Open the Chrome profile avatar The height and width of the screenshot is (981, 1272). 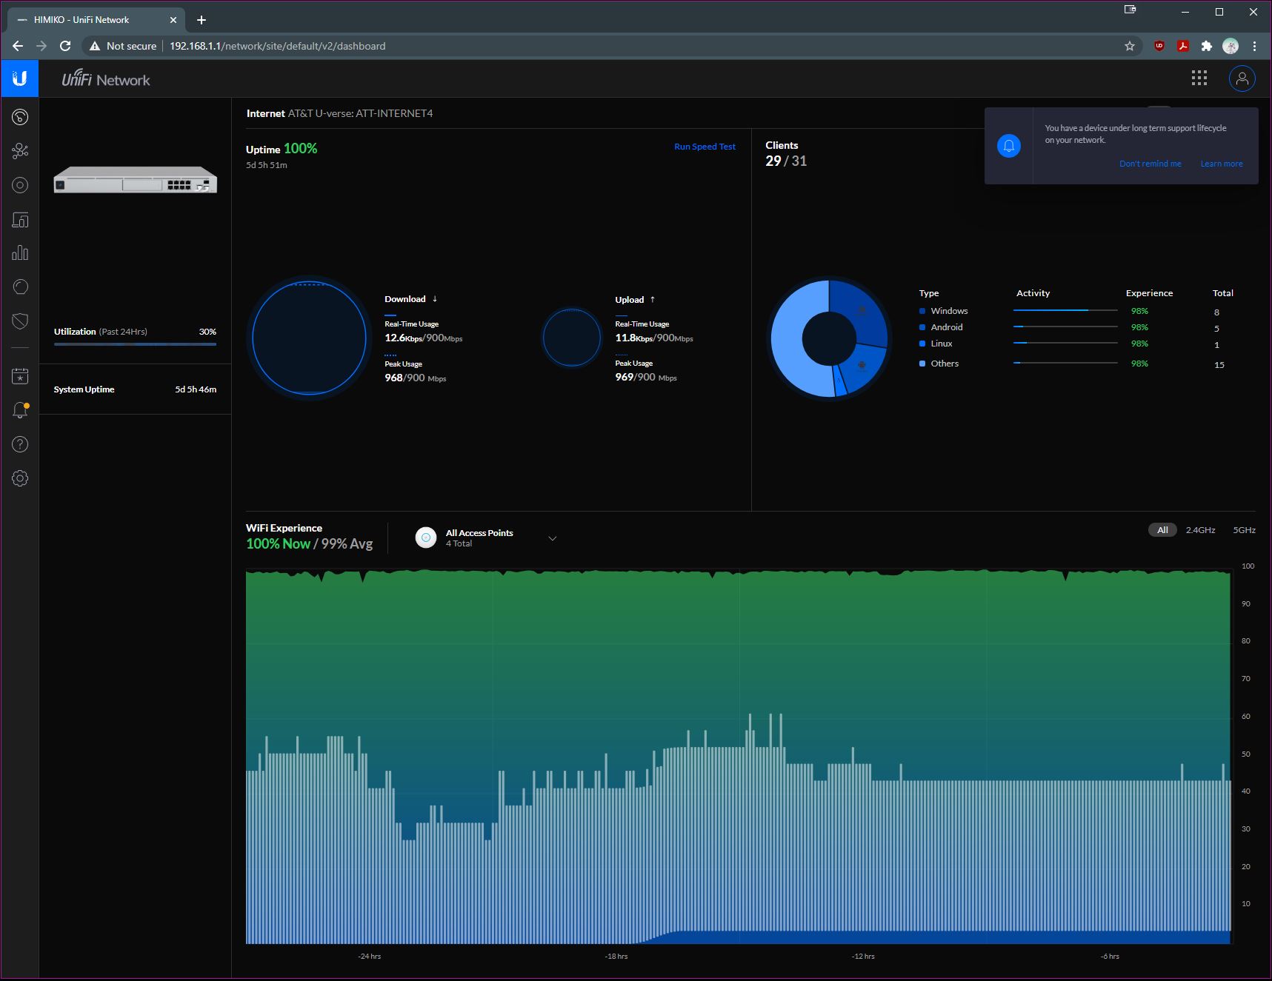point(1231,46)
